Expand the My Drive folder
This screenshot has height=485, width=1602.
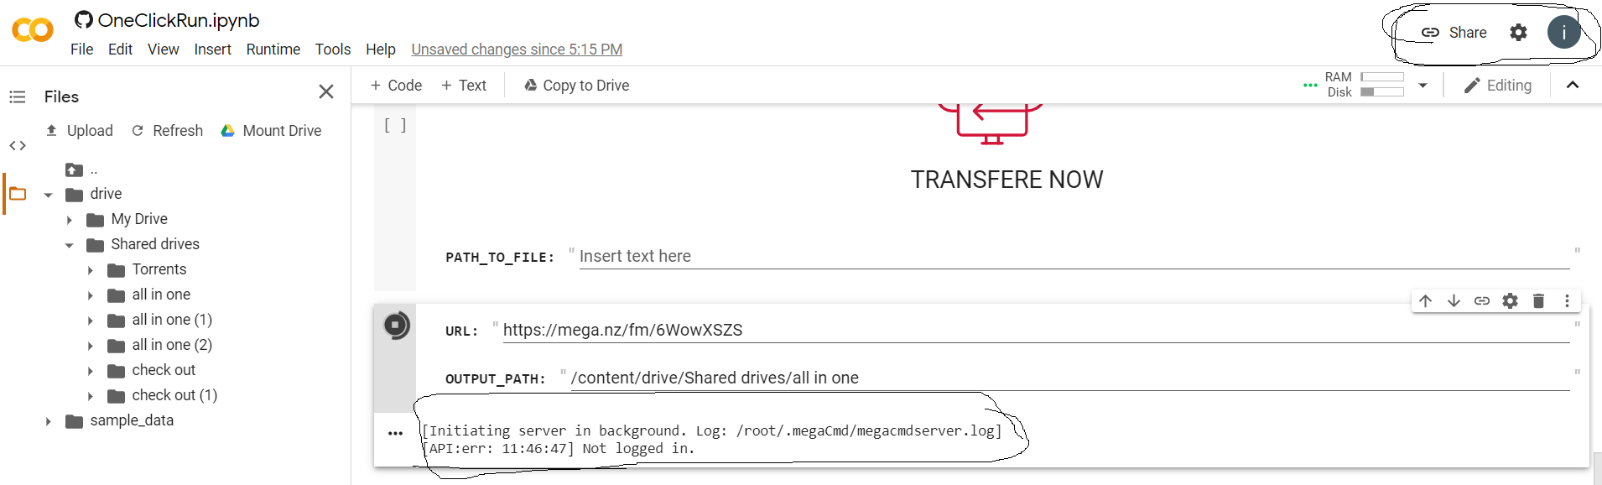(x=70, y=220)
